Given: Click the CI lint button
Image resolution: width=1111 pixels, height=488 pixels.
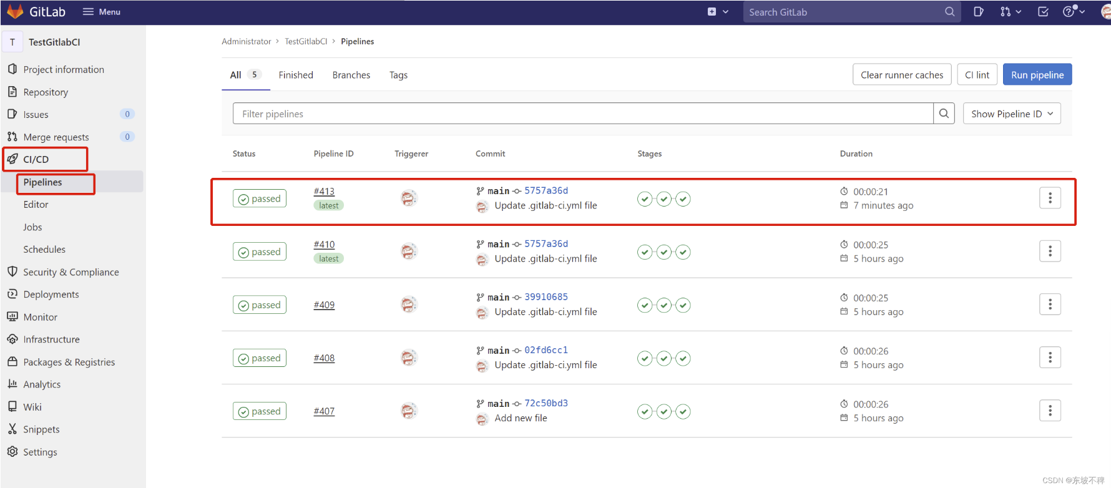Looking at the screenshot, I should pos(977,75).
